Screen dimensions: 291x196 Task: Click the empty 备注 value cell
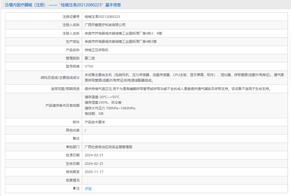pos(184,138)
